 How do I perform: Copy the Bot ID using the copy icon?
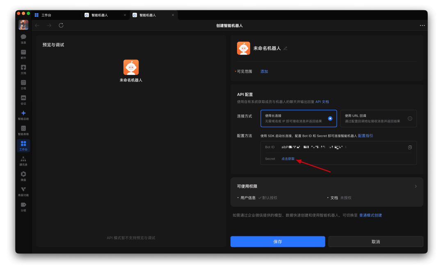410,147
